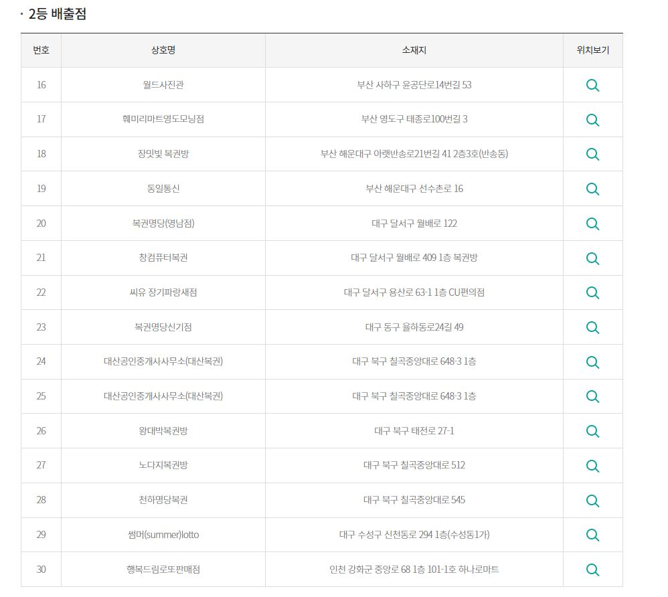Select store name 훼미리마트영도모닝점
Viewport: 668px width, 597px height.
(x=163, y=119)
